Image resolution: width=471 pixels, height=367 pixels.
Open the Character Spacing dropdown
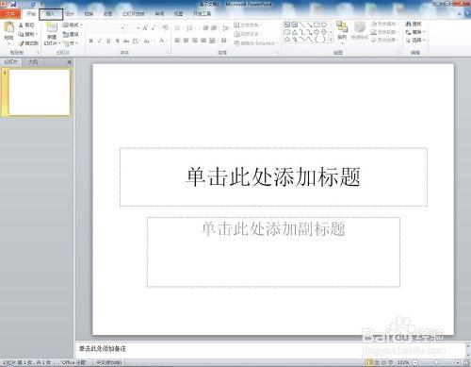pos(136,41)
